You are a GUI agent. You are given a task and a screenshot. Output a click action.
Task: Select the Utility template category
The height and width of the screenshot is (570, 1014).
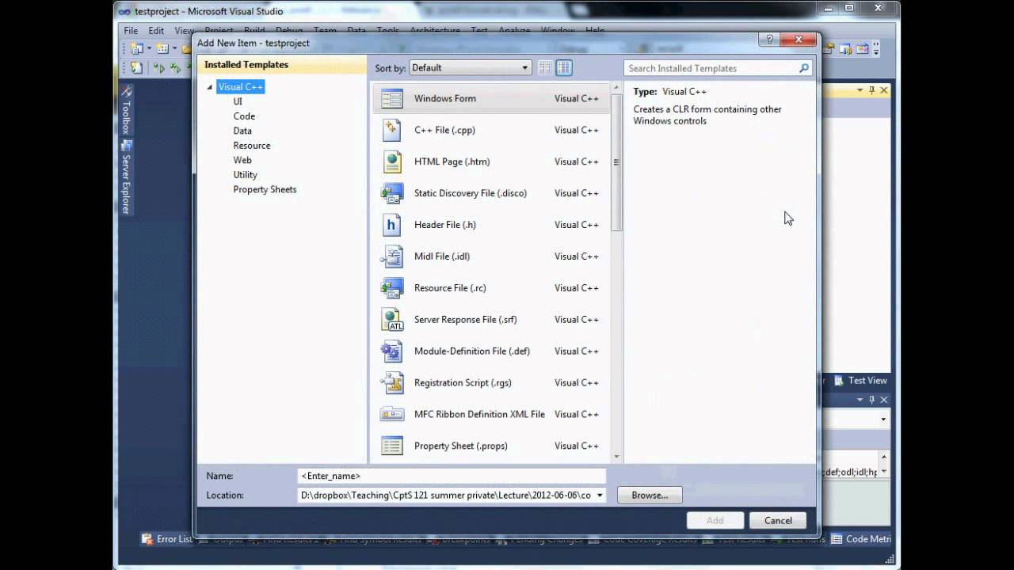tap(245, 175)
